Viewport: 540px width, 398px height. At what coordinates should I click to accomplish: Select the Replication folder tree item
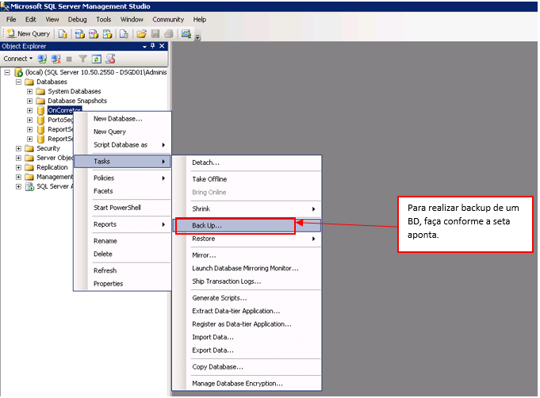point(52,167)
